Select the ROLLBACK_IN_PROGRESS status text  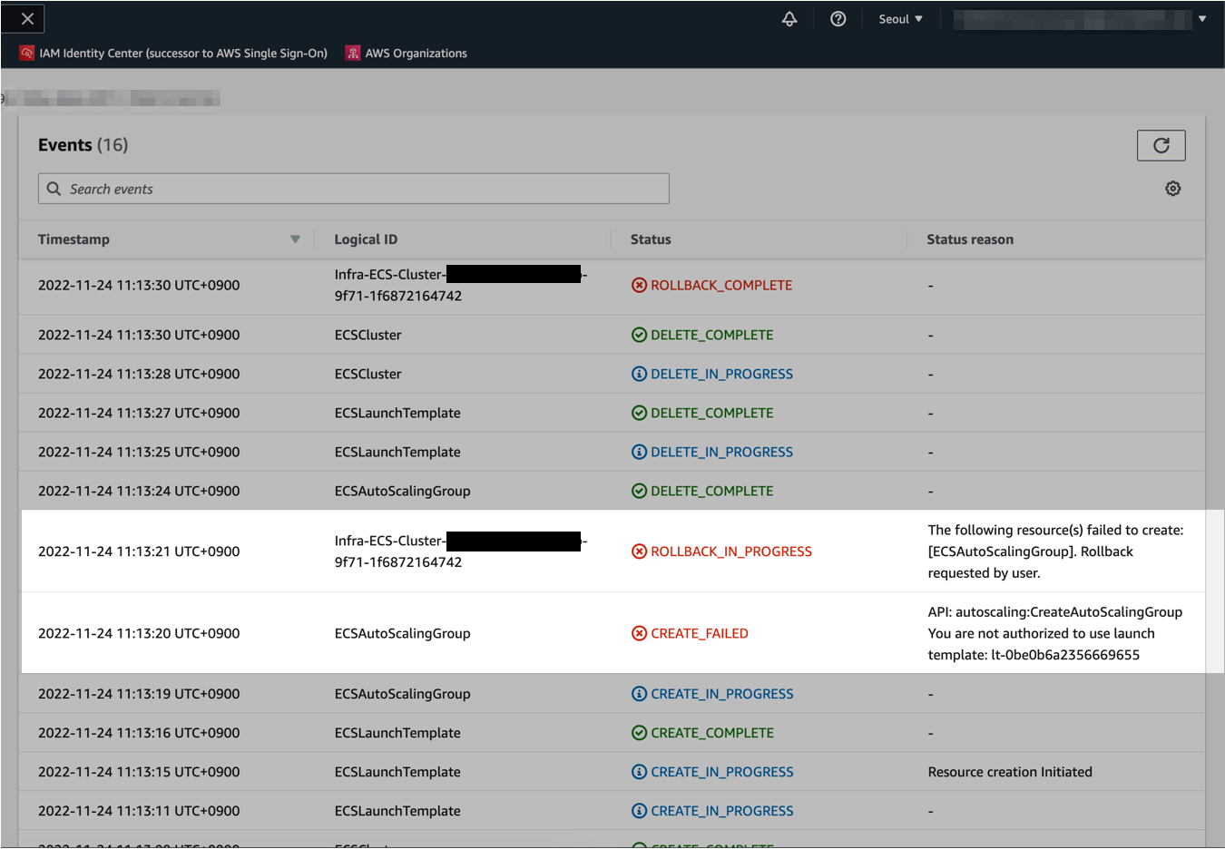point(730,551)
